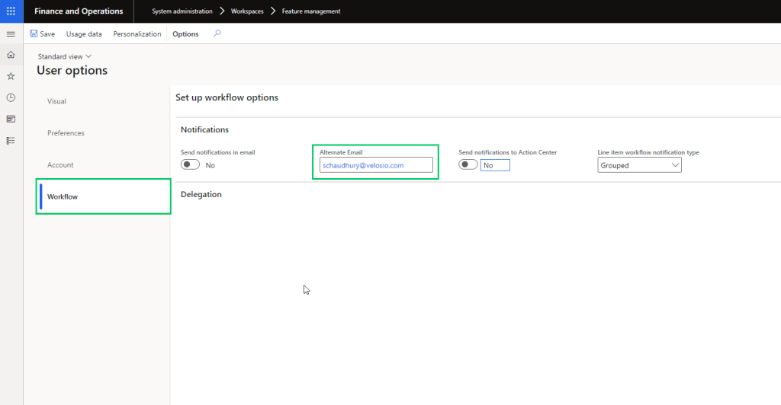The image size is (781, 405).
Task: Open Recent clock icon in sidebar
Action: pos(11,97)
